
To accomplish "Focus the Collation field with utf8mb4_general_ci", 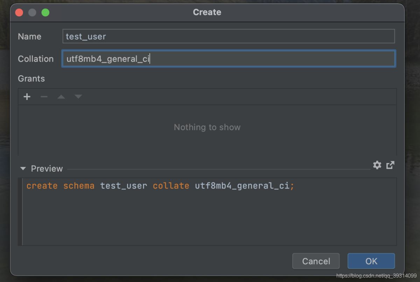I will coord(228,59).
